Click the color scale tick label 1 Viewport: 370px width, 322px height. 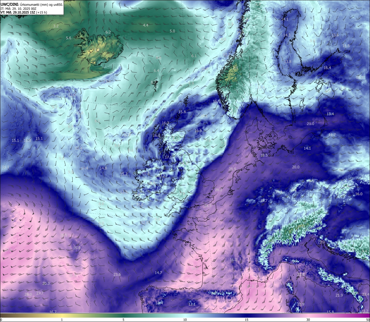[62, 320]
